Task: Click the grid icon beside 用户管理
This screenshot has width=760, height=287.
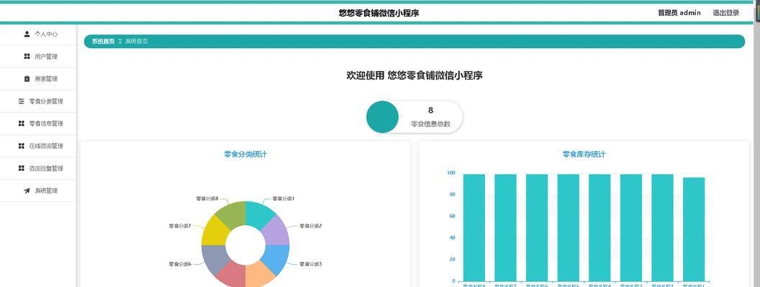Action: click(x=27, y=57)
